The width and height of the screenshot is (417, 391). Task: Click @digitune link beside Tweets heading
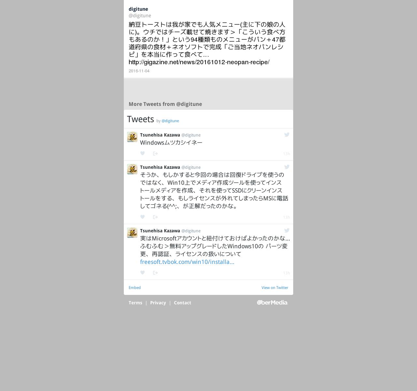click(170, 121)
